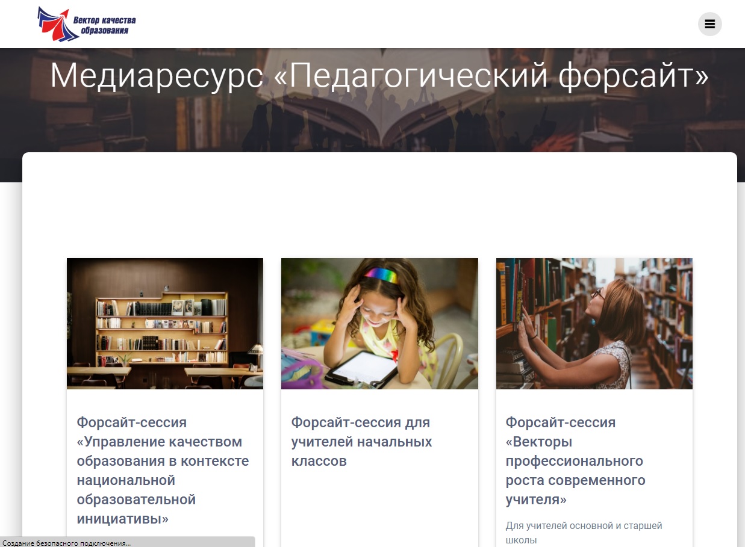Open the hamburger menu in the header
745x547 pixels.
[709, 24]
